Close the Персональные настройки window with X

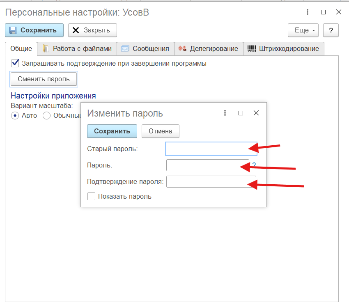point(339,12)
